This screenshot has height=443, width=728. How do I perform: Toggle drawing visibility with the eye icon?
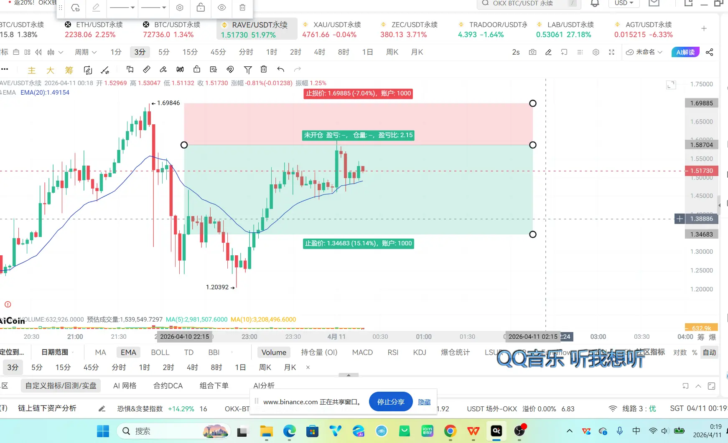pos(222,8)
